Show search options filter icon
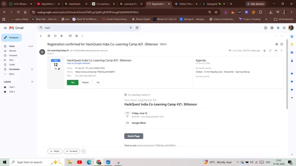 coord(137,28)
